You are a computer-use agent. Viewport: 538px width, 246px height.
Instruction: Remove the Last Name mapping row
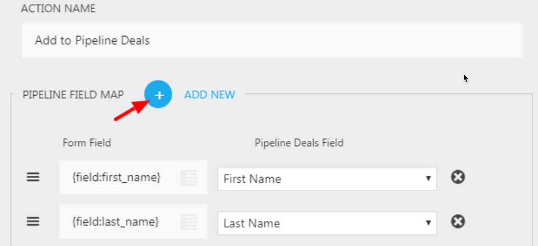(458, 221)
